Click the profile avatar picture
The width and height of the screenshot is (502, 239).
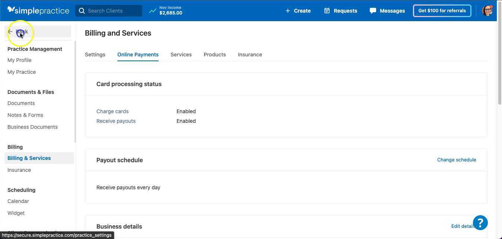[488, 10]
